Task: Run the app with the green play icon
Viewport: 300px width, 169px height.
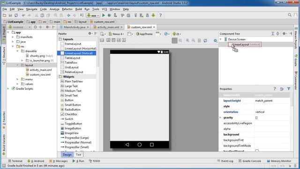Action: pos(104,15)
